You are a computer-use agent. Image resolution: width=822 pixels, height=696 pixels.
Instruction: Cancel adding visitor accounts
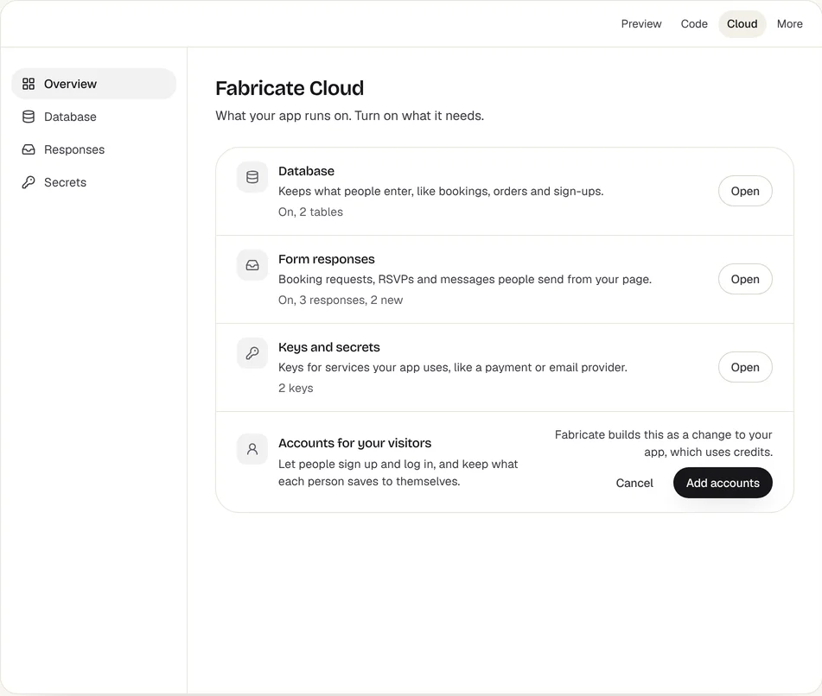click(634, 483)
